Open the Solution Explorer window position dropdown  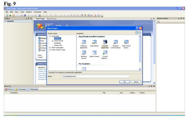click(179, 18)
